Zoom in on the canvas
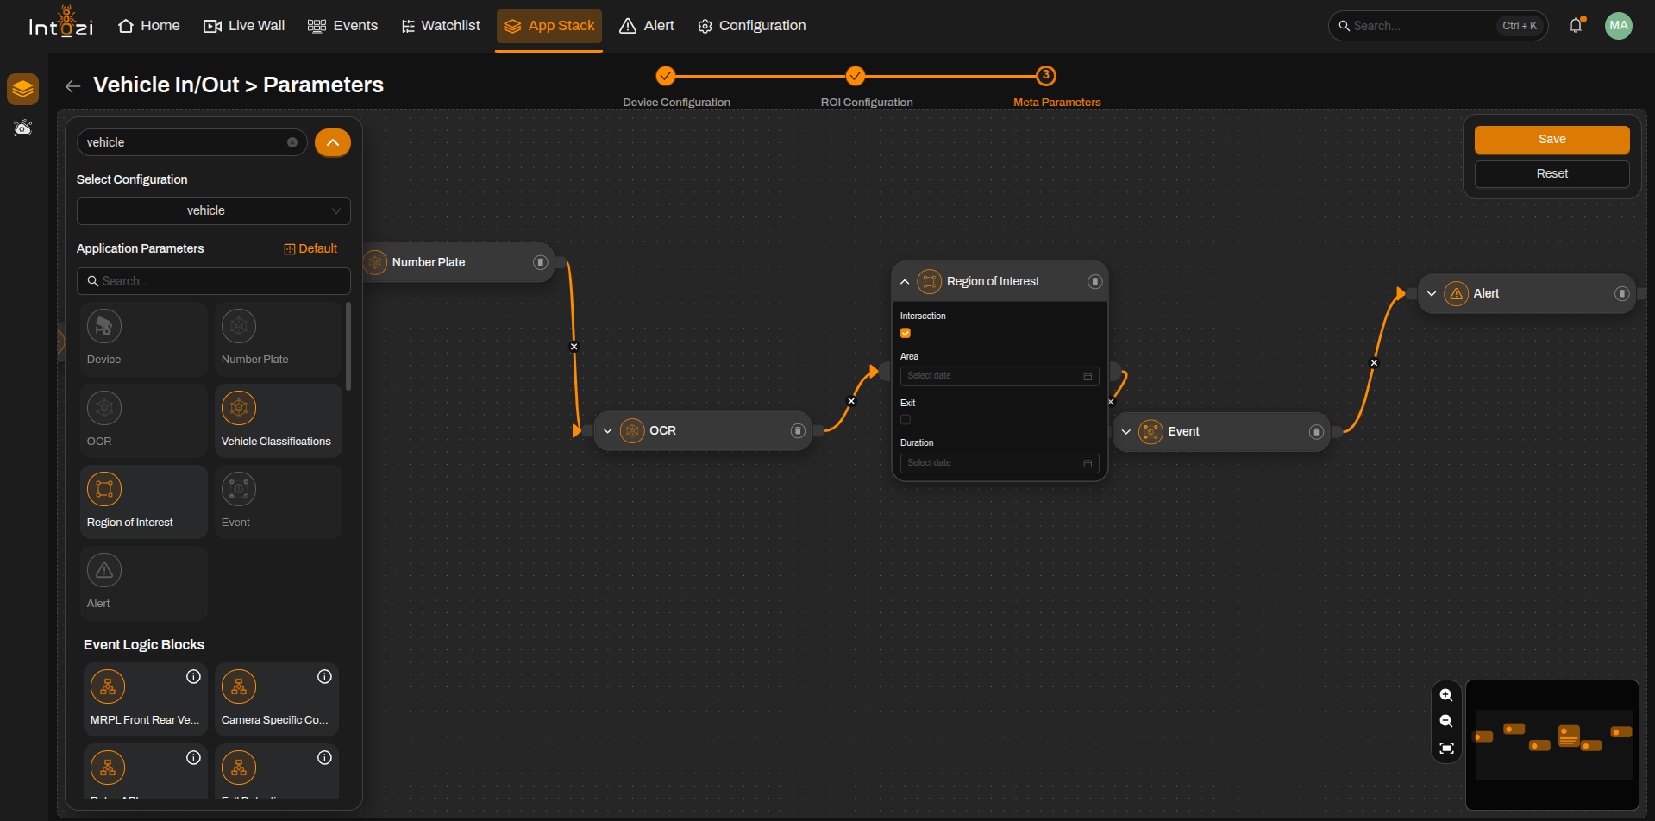The image size is (1655, 821). 1446,695
